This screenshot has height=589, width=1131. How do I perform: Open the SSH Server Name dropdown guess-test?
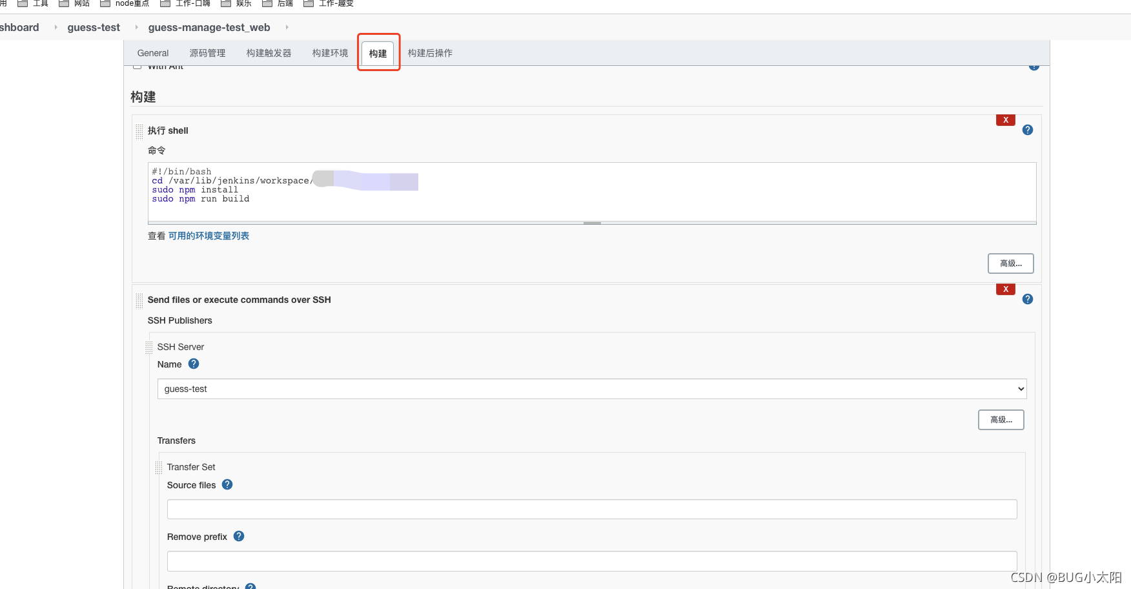[x=592, y=389]
